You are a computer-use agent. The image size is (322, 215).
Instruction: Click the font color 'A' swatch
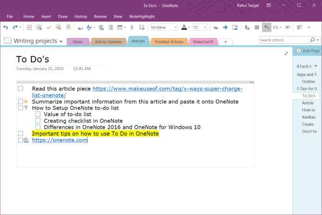184,27
